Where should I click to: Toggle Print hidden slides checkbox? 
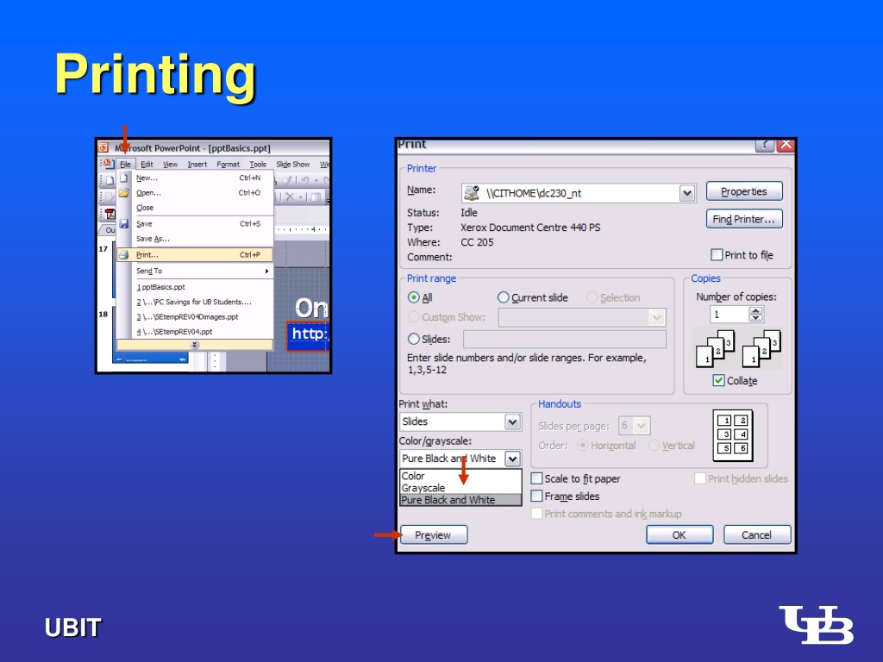point(700,478)
